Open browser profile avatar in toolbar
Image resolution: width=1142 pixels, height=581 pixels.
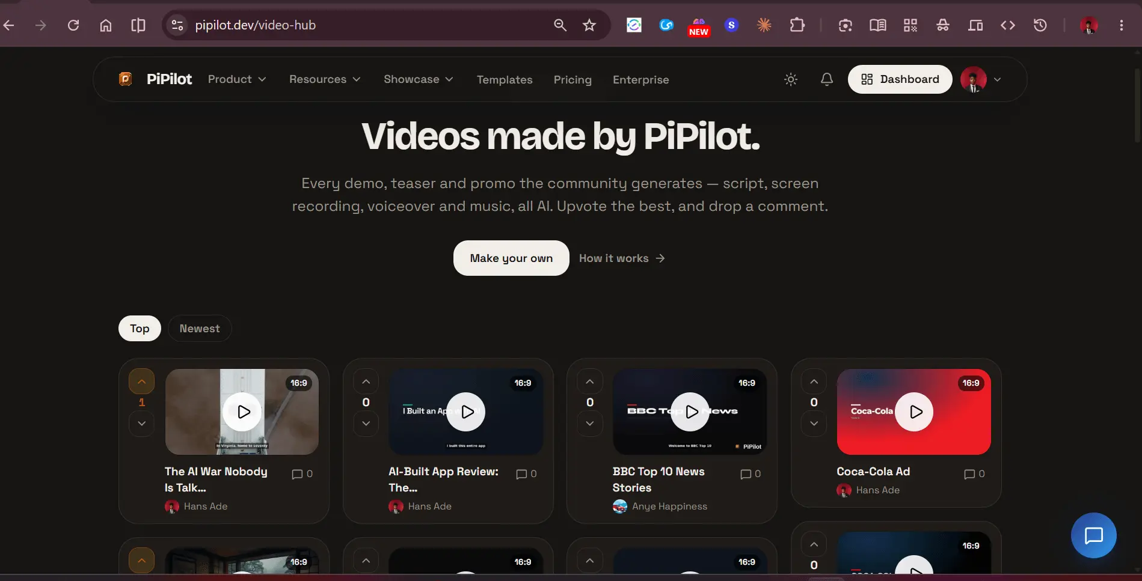point(1089,25)
